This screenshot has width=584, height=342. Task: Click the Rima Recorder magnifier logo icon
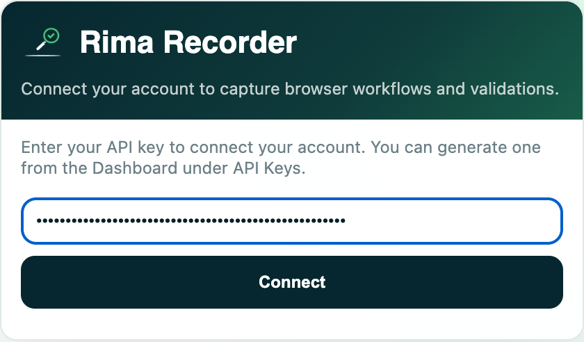click(x=43, y=42)
